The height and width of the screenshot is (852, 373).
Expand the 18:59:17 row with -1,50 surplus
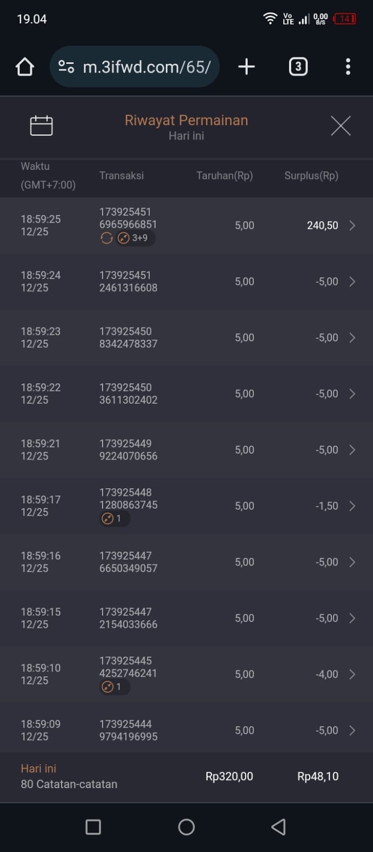coord(352,506)
